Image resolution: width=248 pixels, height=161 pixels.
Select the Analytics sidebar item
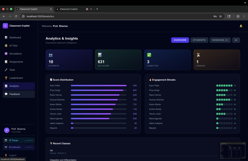point(19,86)
